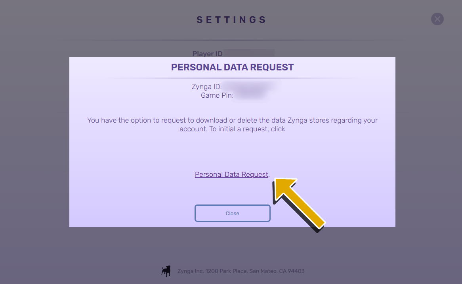Click the PERSONAL DATA REQUEST dialog title
Screen dimensions: 462x284
pos(232,67)
